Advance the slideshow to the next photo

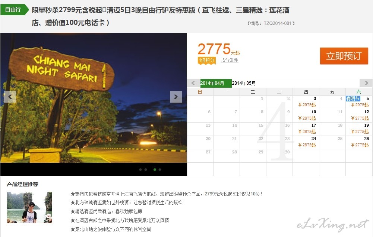point(176,97)
